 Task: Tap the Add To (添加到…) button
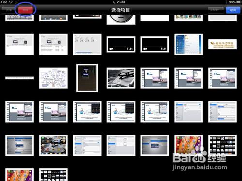pyautogui.click(x=215, y=10)
